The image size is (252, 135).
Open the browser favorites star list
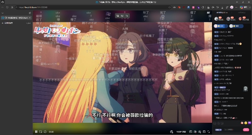pos(213,7)
